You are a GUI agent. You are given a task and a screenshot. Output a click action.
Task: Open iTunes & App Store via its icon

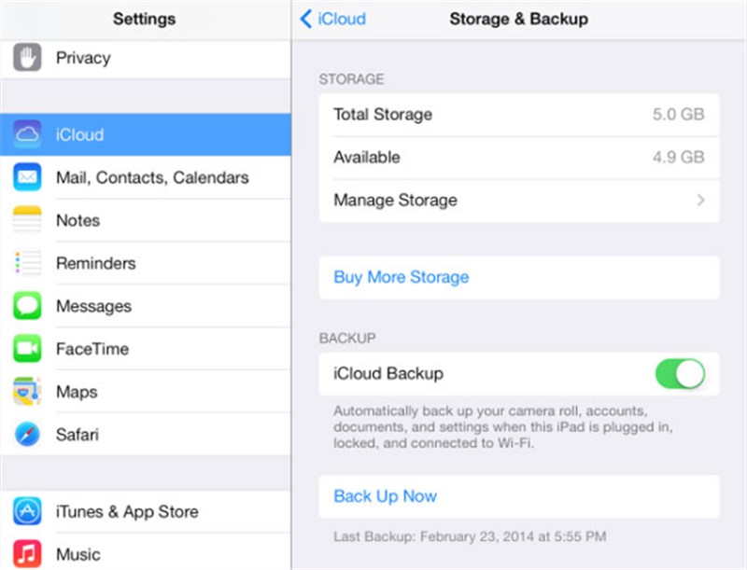28,511
